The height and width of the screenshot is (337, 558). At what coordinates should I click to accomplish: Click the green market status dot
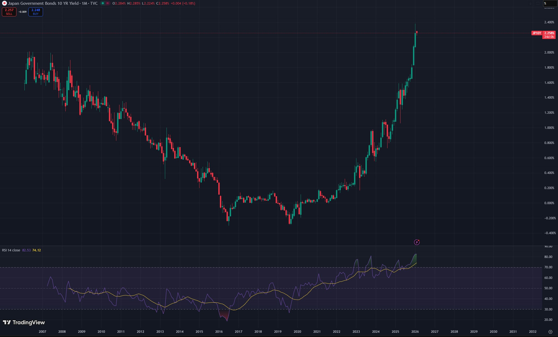[103, 3]
